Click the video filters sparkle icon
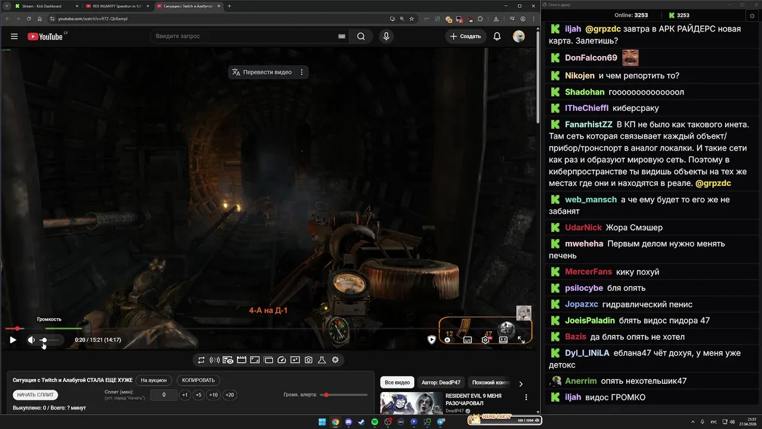The height and width of the screenshot is (429, 762). tap(295, 360)
